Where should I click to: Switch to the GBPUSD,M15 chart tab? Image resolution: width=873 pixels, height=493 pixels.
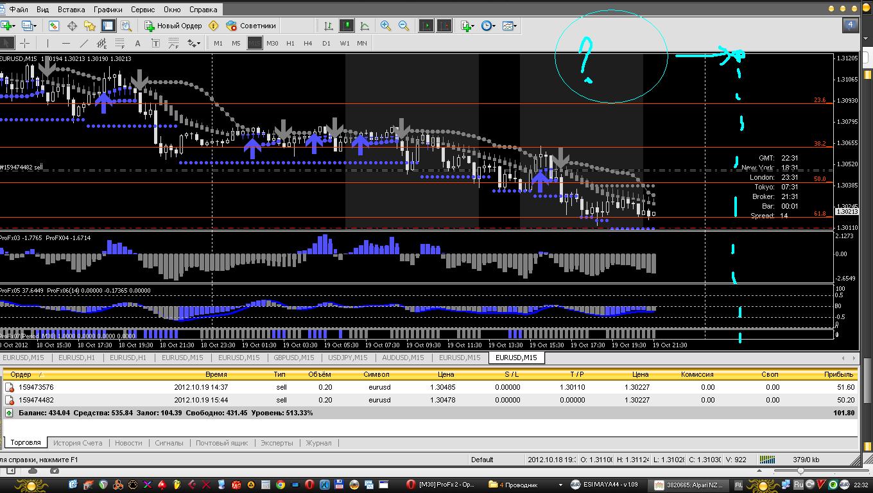point(293,358)
